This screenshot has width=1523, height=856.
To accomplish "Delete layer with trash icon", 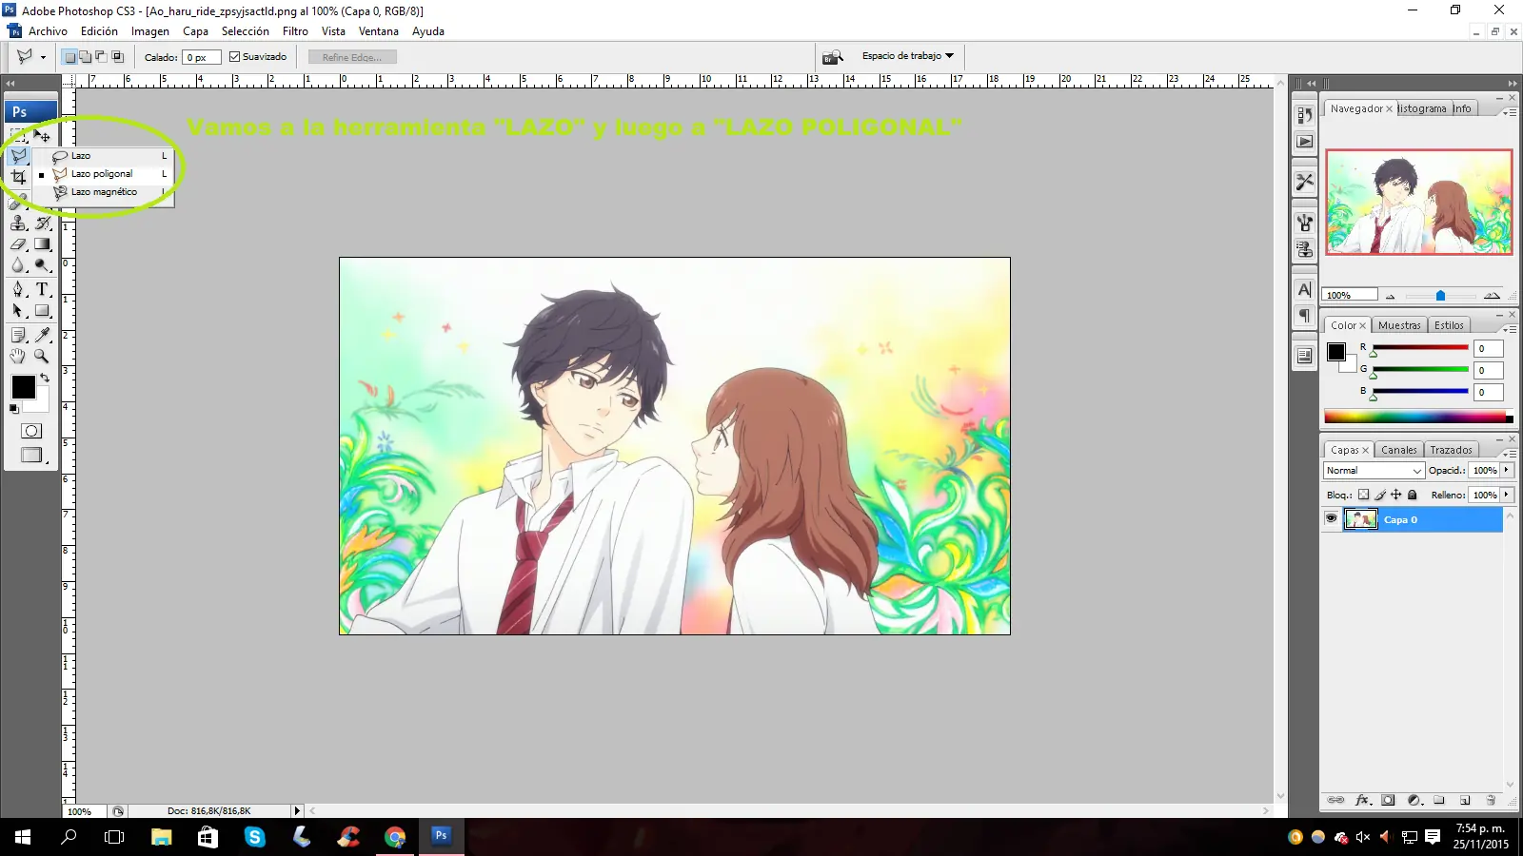I will 1491,800.
